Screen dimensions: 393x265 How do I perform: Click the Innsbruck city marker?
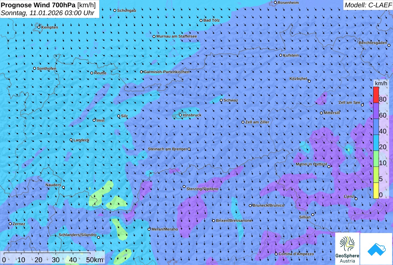tap(180, 115)
